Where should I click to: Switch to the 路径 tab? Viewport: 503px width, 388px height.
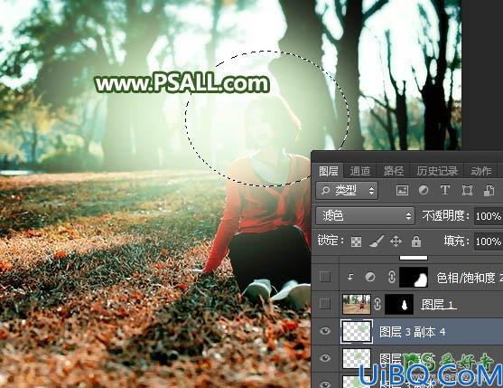394,171
